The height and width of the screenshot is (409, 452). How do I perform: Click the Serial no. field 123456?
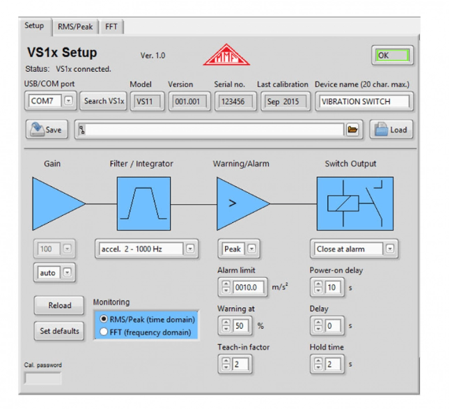pos(235,101)
